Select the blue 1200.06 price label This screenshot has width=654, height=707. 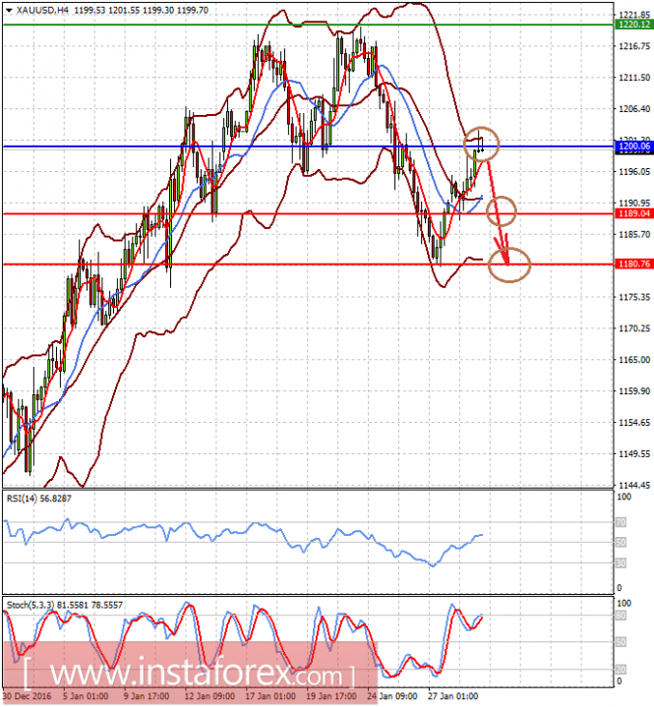pyautogui.click(x=634, y=146)
